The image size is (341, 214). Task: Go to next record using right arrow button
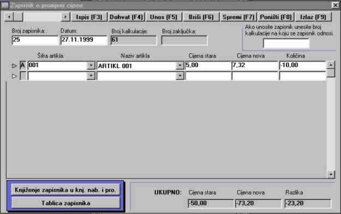pyautogui.click(x=65, y=17)
